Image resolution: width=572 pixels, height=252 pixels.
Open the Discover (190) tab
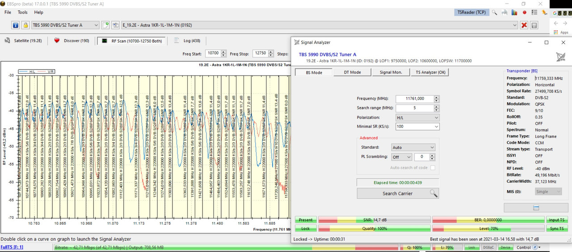point(71,41)
